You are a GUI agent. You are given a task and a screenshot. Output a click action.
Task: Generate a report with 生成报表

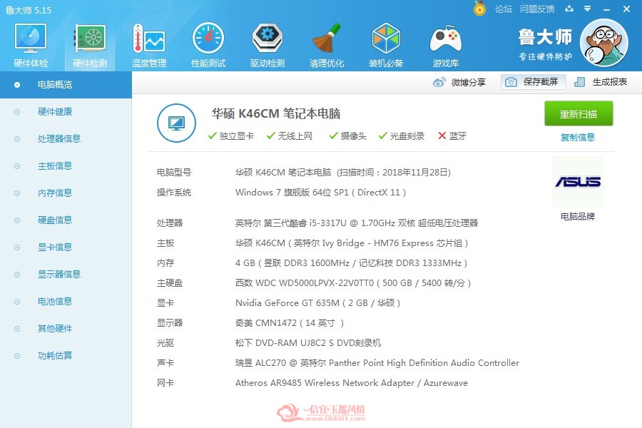[x=601, y=82]
